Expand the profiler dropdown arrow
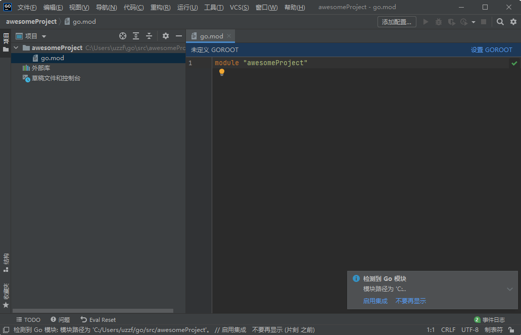521x335 pixels. [x=473, y=22]
